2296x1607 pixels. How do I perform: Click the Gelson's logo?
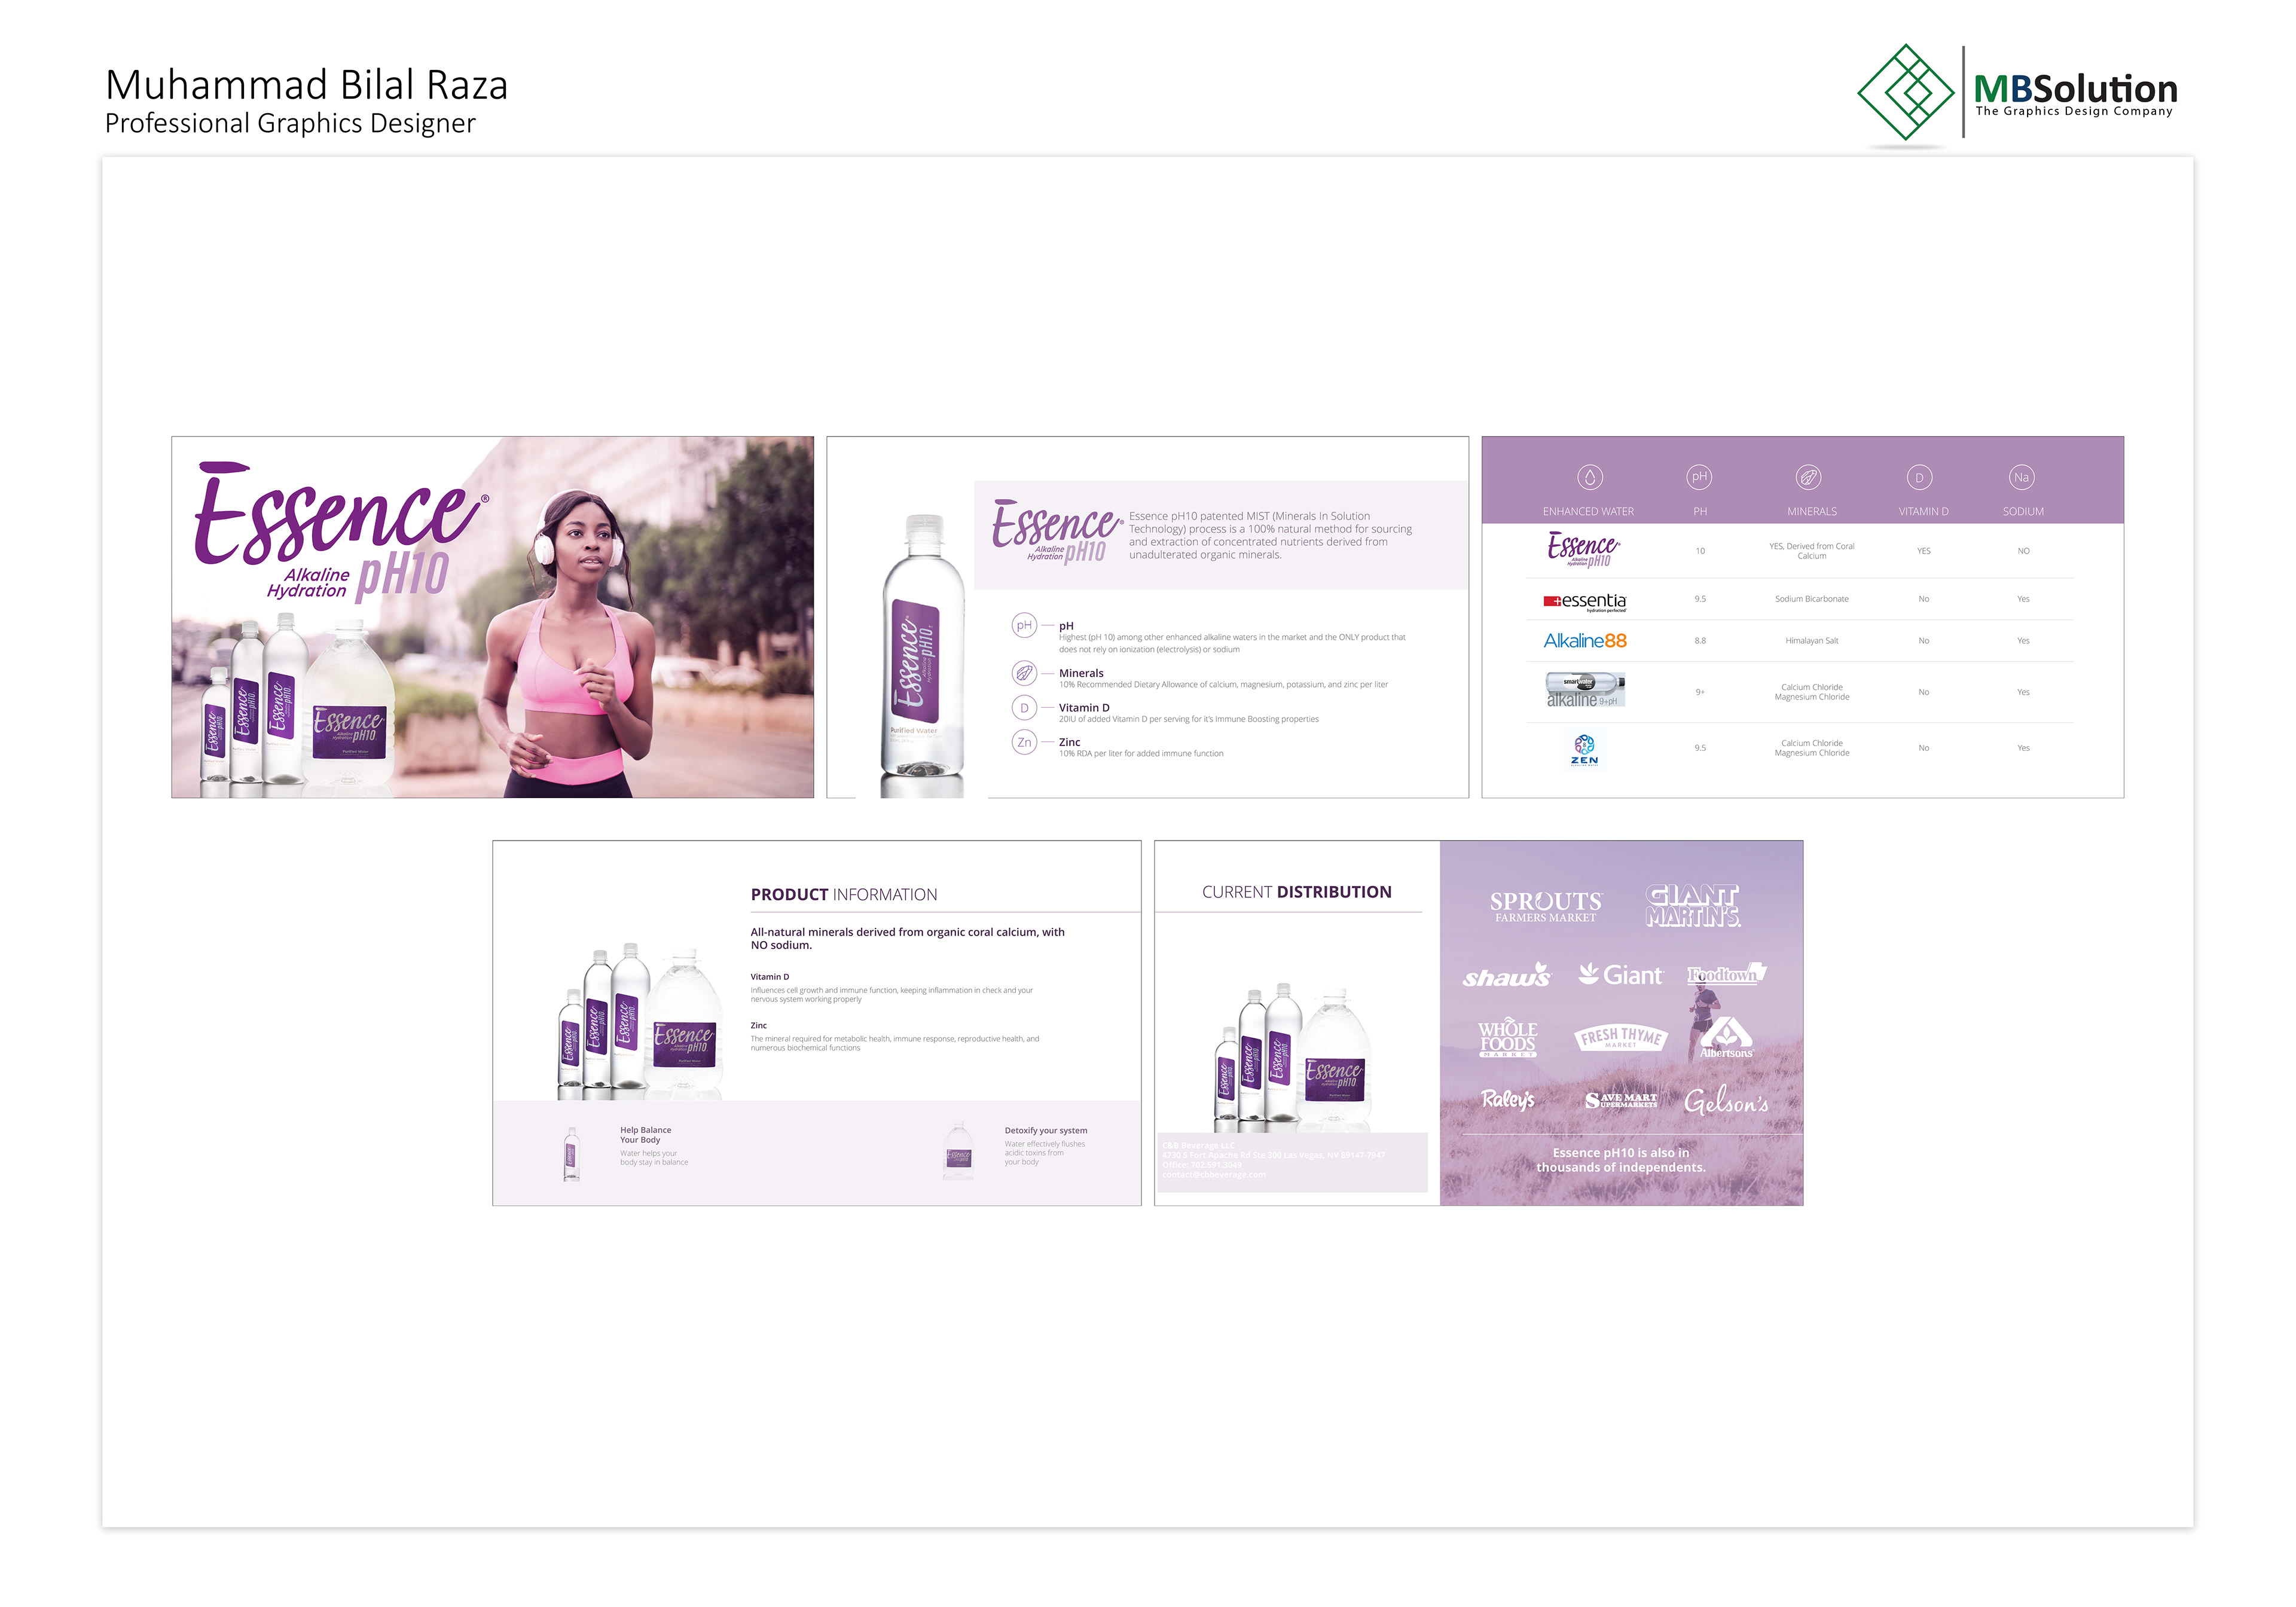1726,1101
